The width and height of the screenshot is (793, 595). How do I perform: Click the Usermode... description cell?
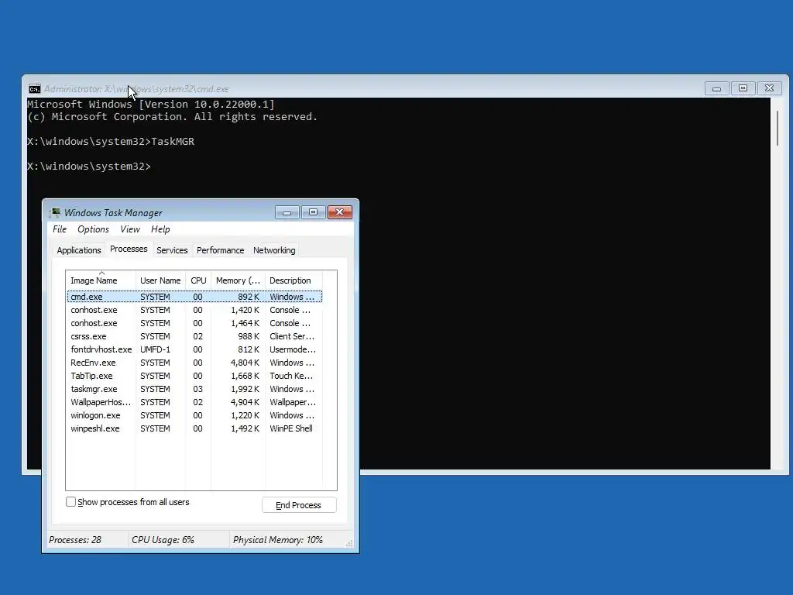[292, 349]
